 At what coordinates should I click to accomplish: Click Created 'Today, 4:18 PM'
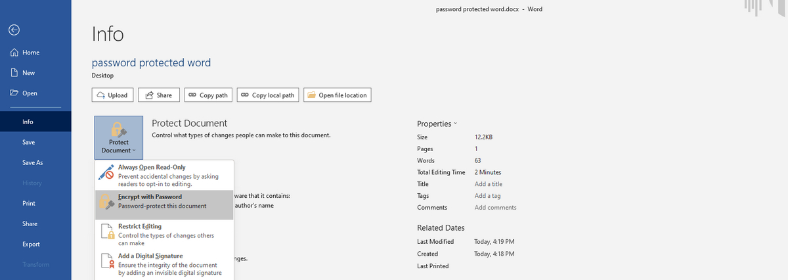494,254
